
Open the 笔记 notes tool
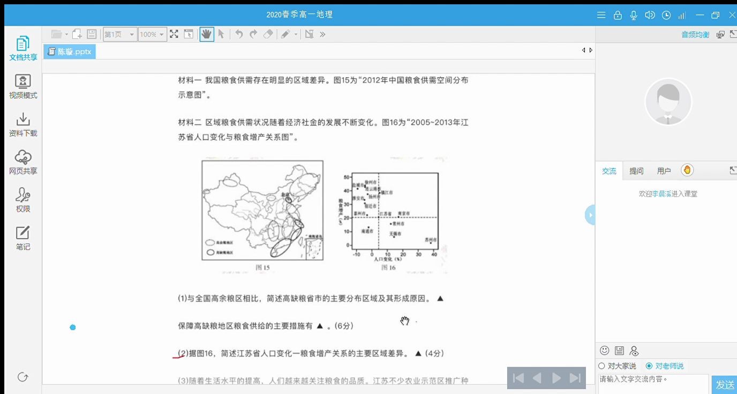[23, 238]
